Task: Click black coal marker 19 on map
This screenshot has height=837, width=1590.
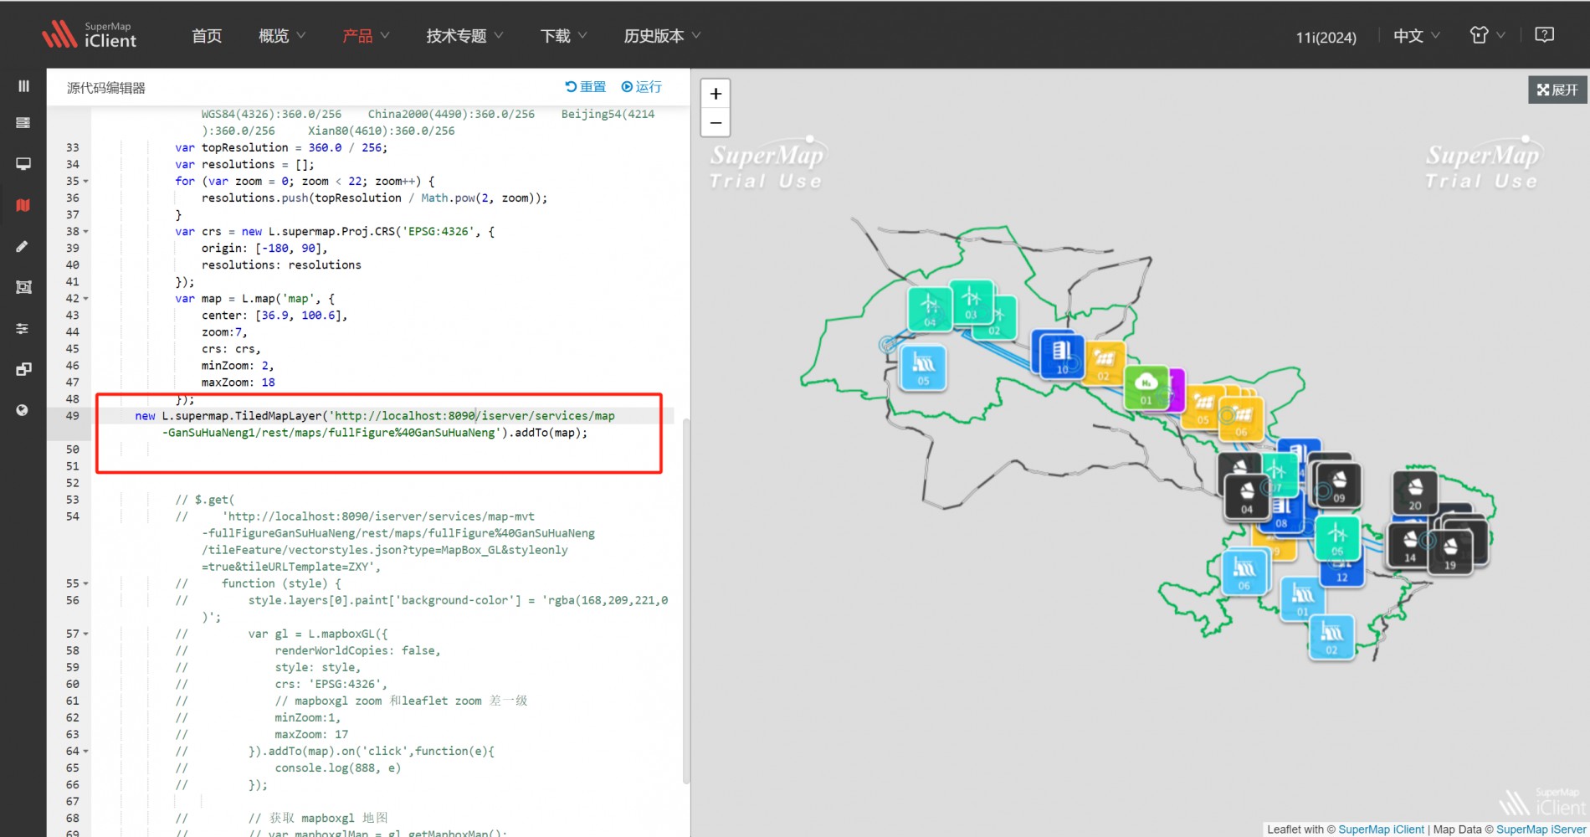Action: tap(1450, 552)
